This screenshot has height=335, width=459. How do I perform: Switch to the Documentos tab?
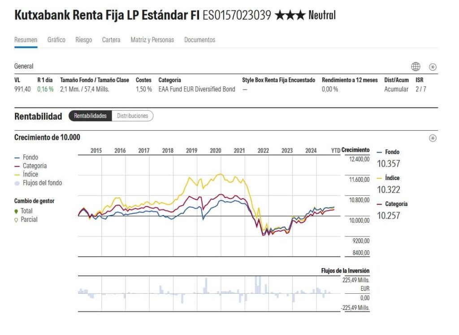click(199, 40)
